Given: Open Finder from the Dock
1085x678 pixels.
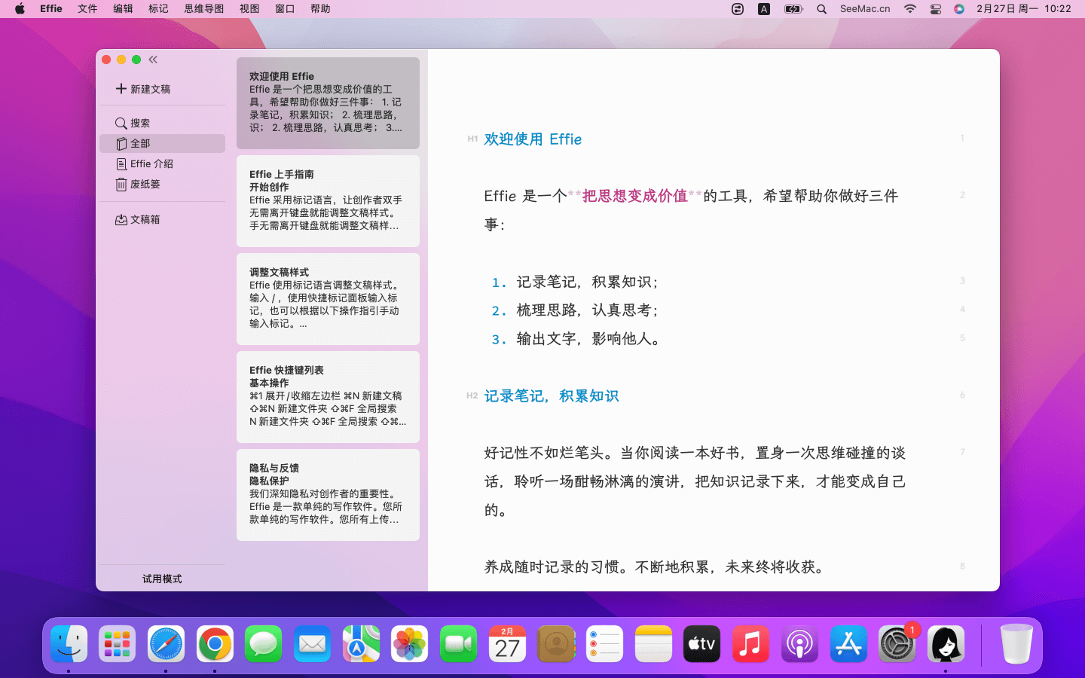Looking at the screenshot, I should click(69, 644).
